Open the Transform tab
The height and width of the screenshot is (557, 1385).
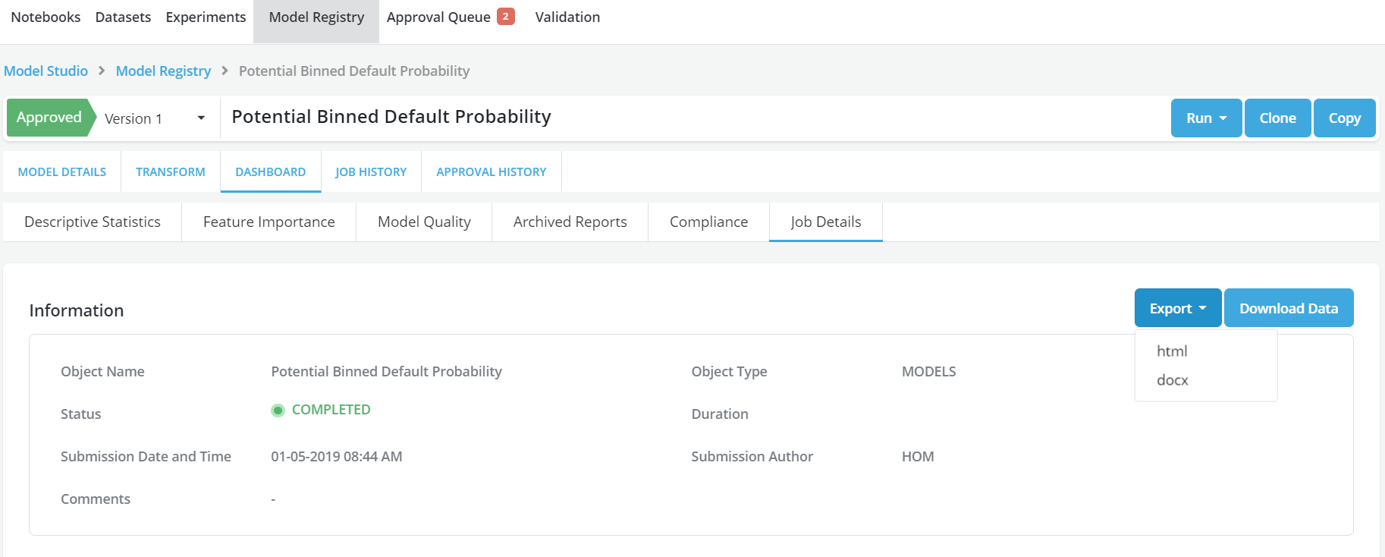[x=171, y=172]
